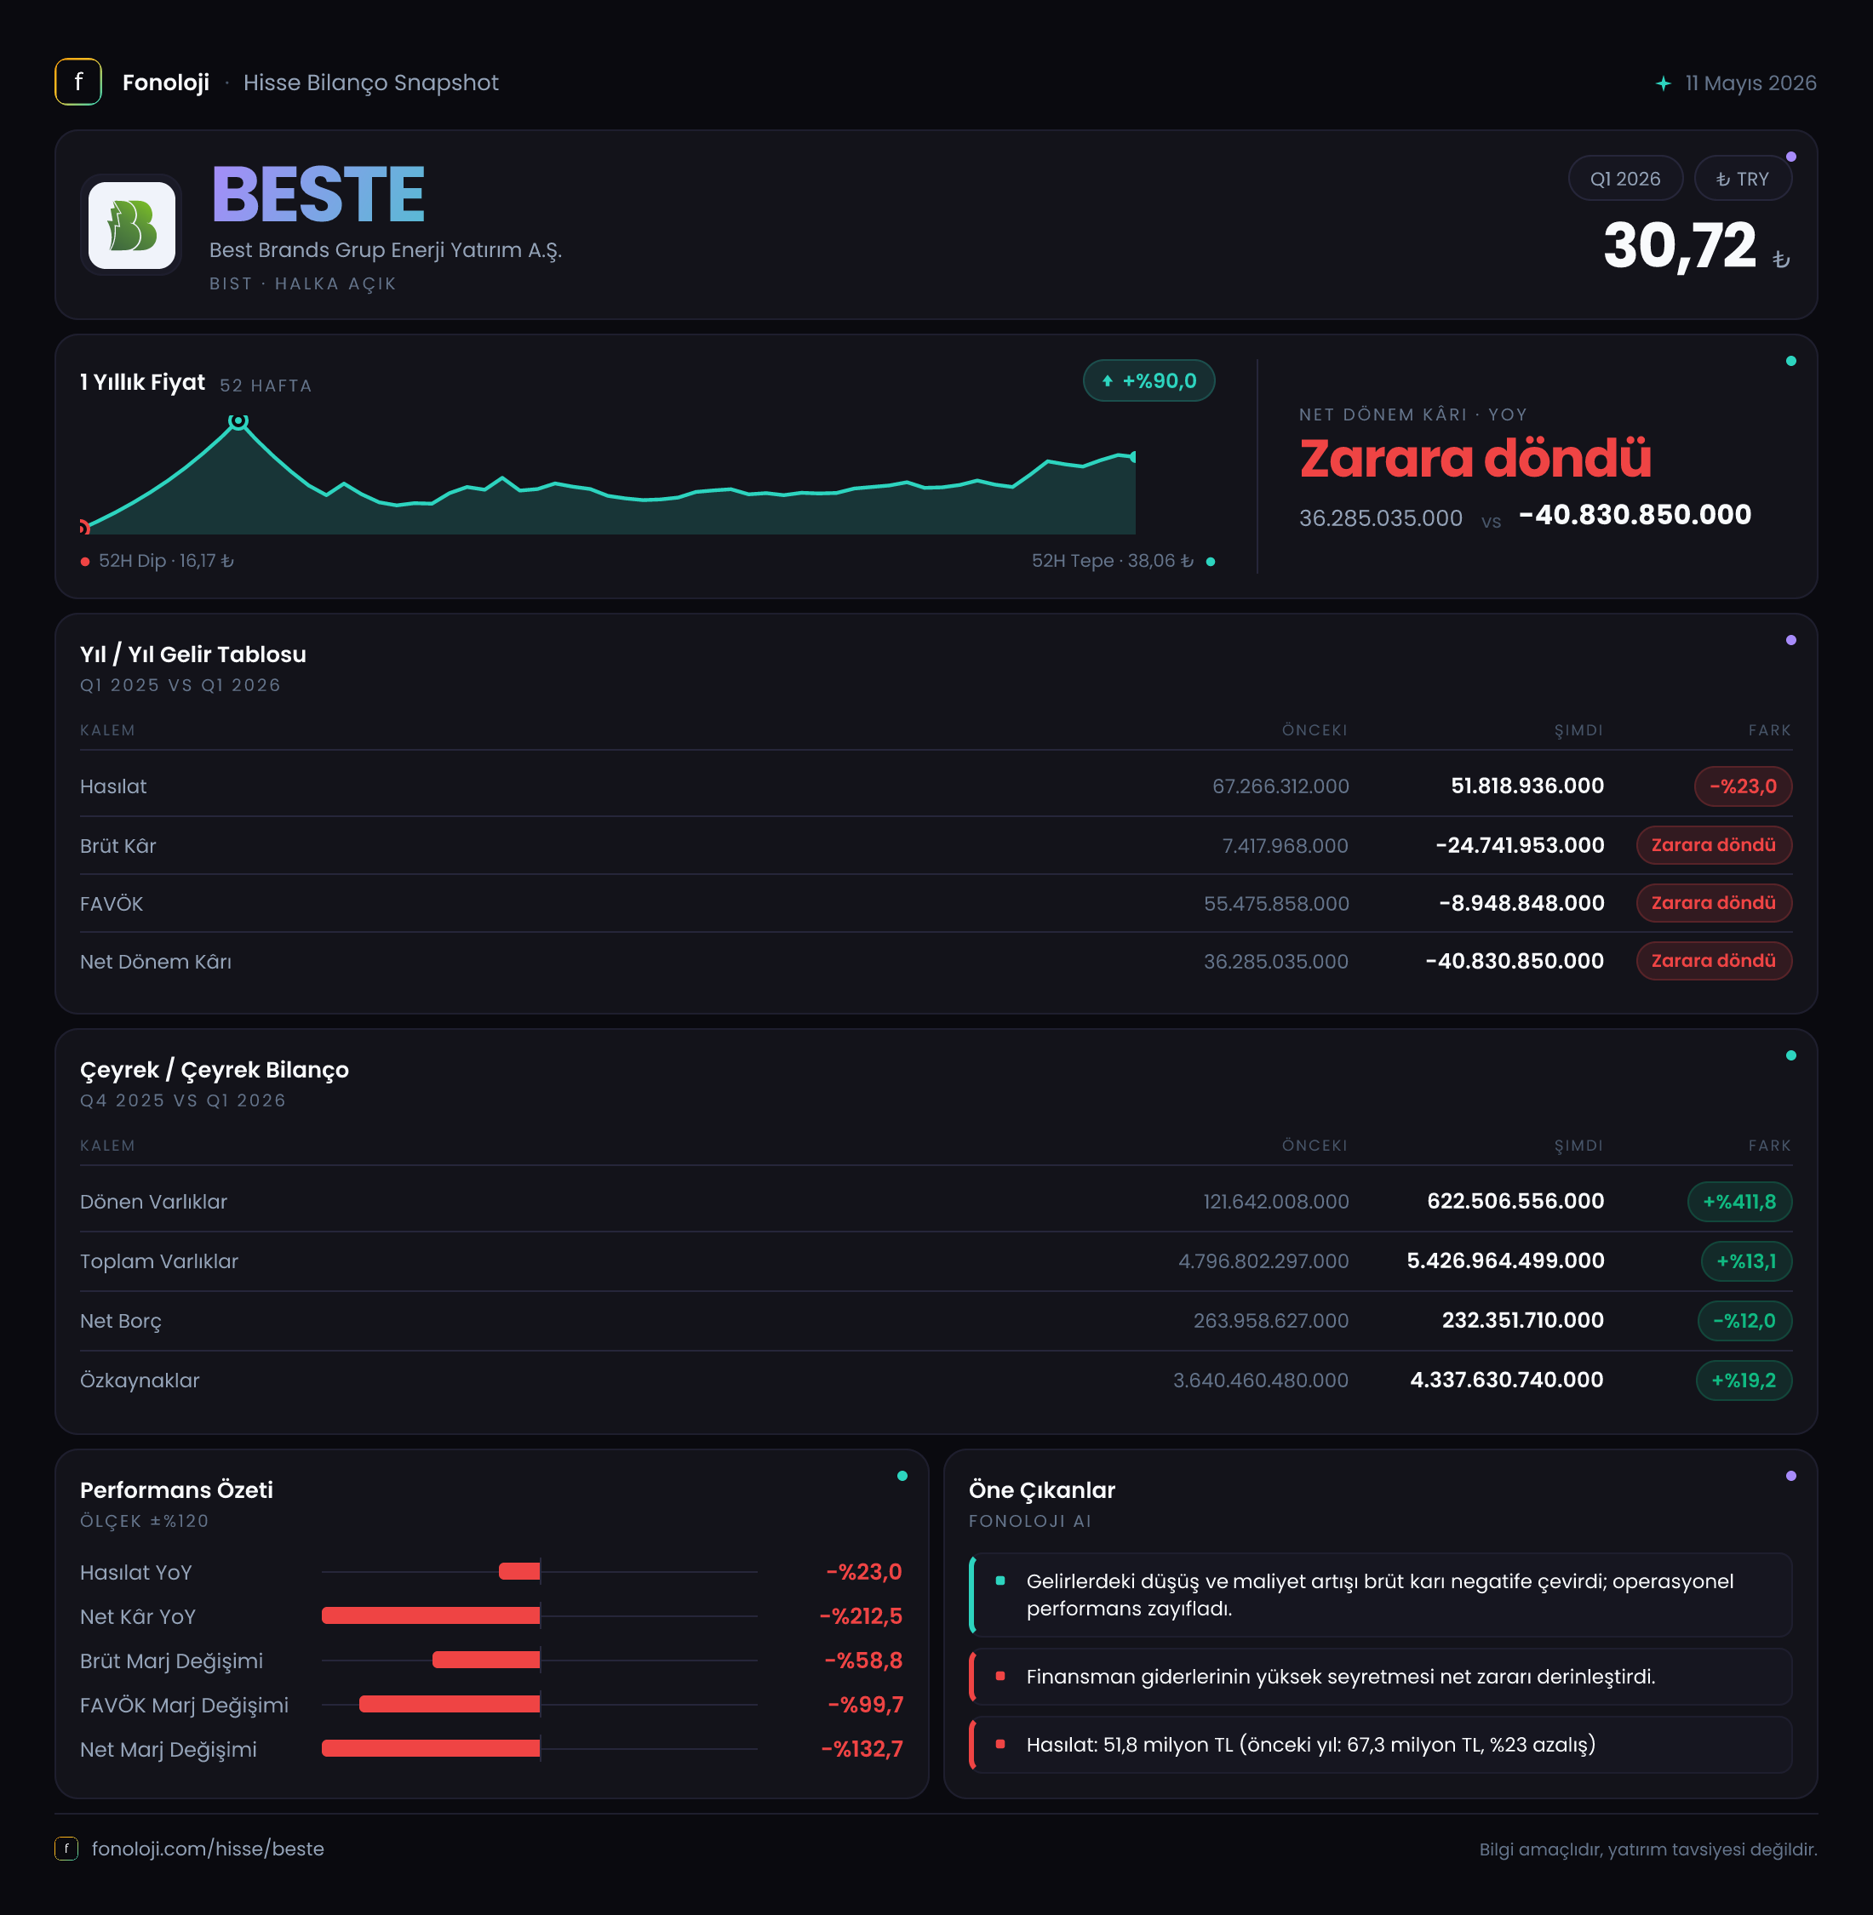The width and height of the screenshot is (1873, 1915).
Task: Click the FAVÖK Marj Değişimi value -%99,7
Action: (866, 1705)
